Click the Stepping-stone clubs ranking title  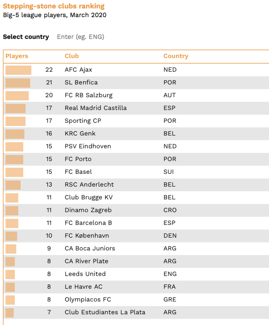click(x=54, y=6)
